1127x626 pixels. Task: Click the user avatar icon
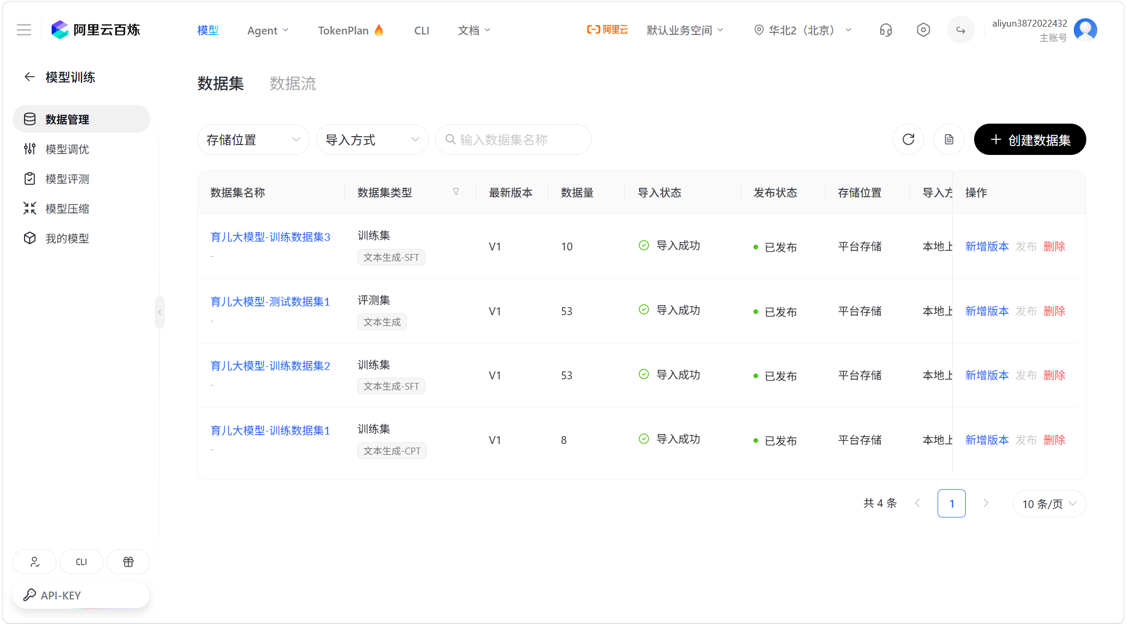1085,30
